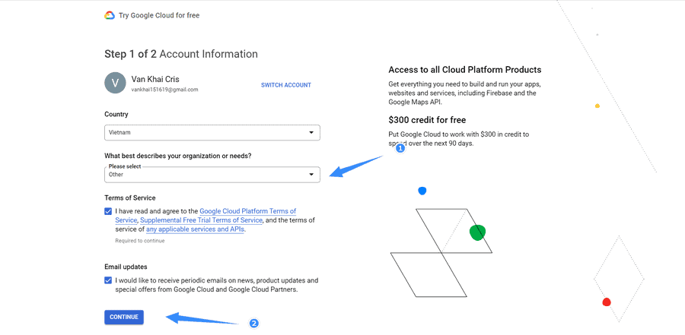This screenshot has width=685, height=335.
Task: Toggle the email updates checkbox
Action: pyautogui.click(x=108, y=280)
